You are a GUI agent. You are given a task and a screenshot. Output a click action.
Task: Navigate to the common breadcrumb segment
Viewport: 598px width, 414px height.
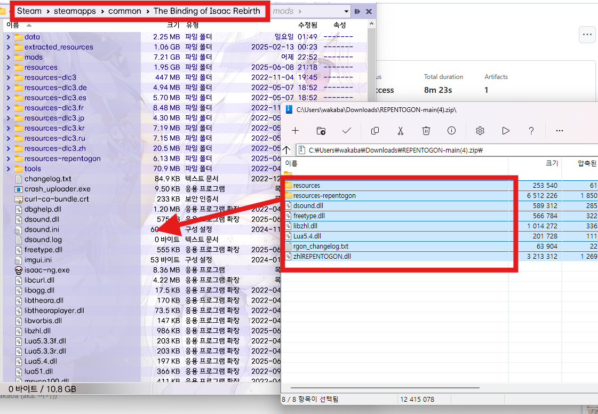pyautogui.click(x=125, y=11)
